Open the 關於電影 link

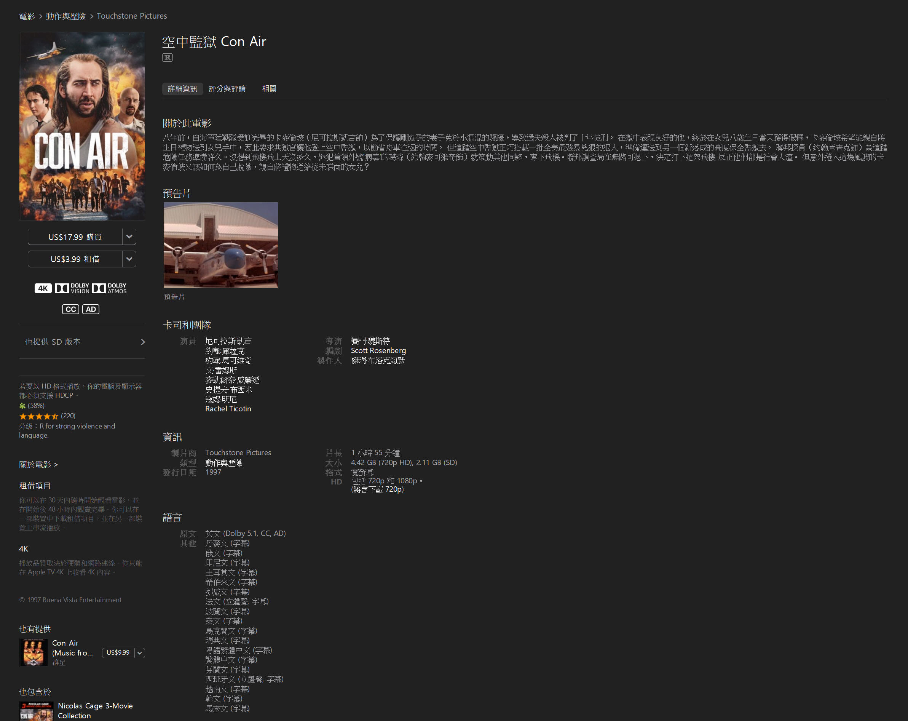click(38, 465)
